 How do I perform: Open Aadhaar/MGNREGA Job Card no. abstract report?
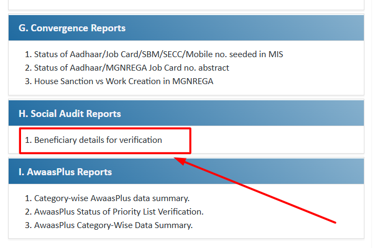click(x=131, y=68)
